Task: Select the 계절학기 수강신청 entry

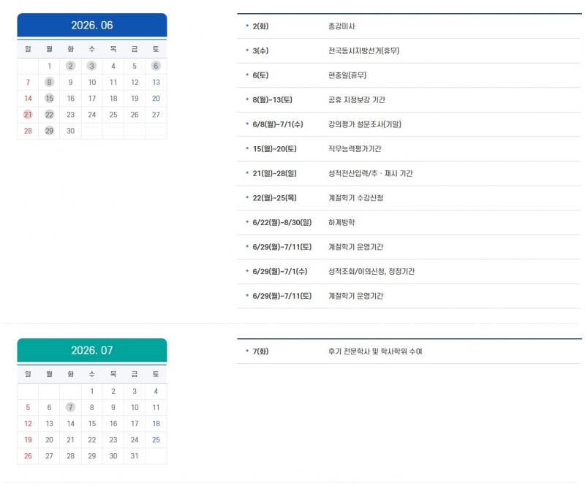Action: (355, 198)
